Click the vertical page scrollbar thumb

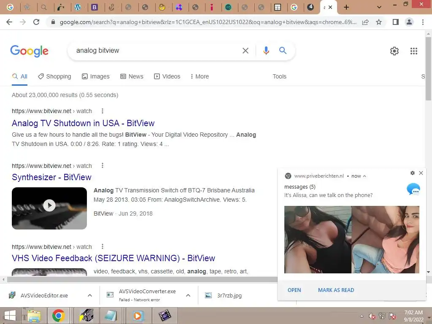(x=429, y=69)
